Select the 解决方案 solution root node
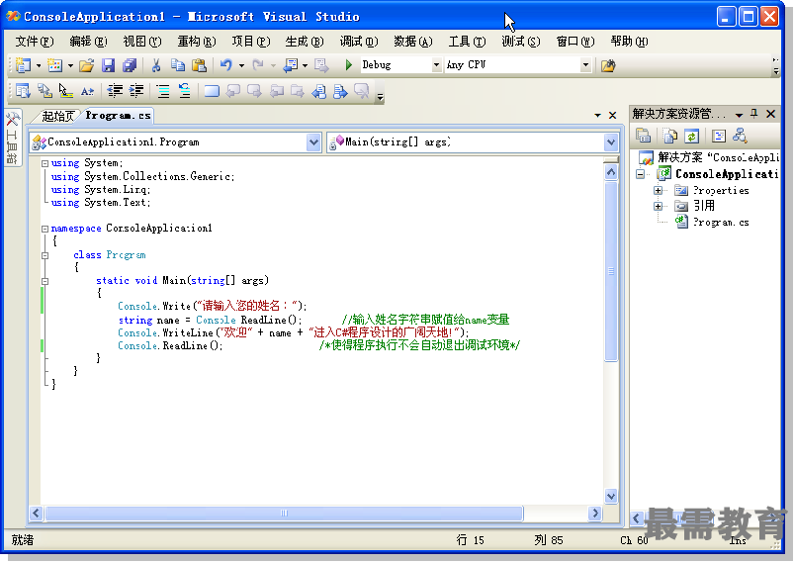This screenshot has width=794, height=563. [x=718, y=157]
